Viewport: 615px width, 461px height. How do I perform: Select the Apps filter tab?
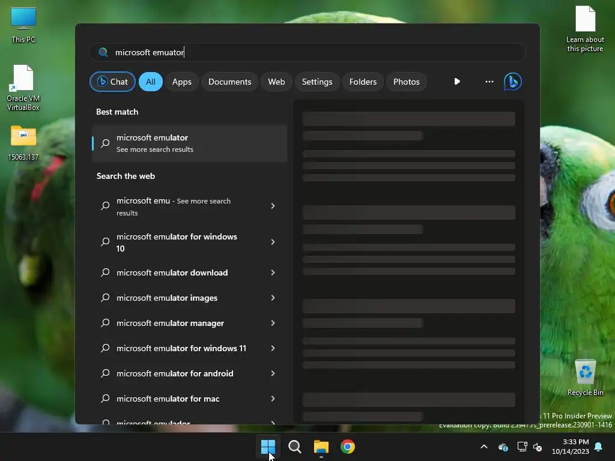tap(181, 82)
